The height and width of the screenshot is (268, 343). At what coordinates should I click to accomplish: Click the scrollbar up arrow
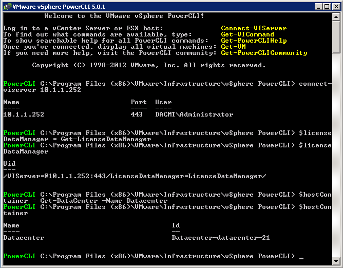tap(336, 16)
